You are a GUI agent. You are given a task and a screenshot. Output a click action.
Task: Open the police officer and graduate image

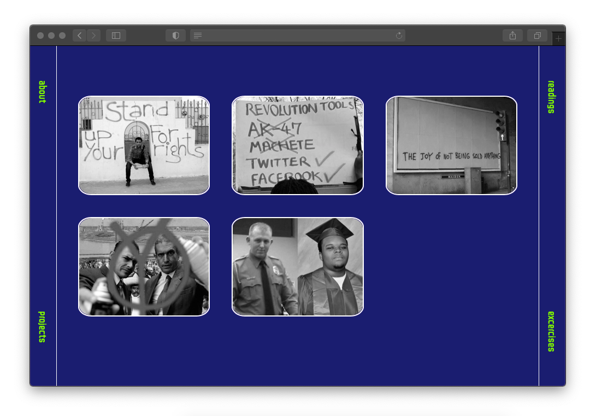pos(298,267)
